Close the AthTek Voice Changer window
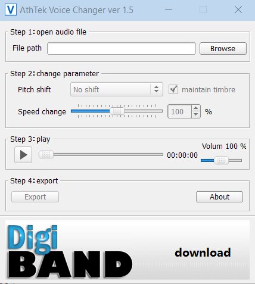The image size is (255, 284). click(x=238, y=10)
